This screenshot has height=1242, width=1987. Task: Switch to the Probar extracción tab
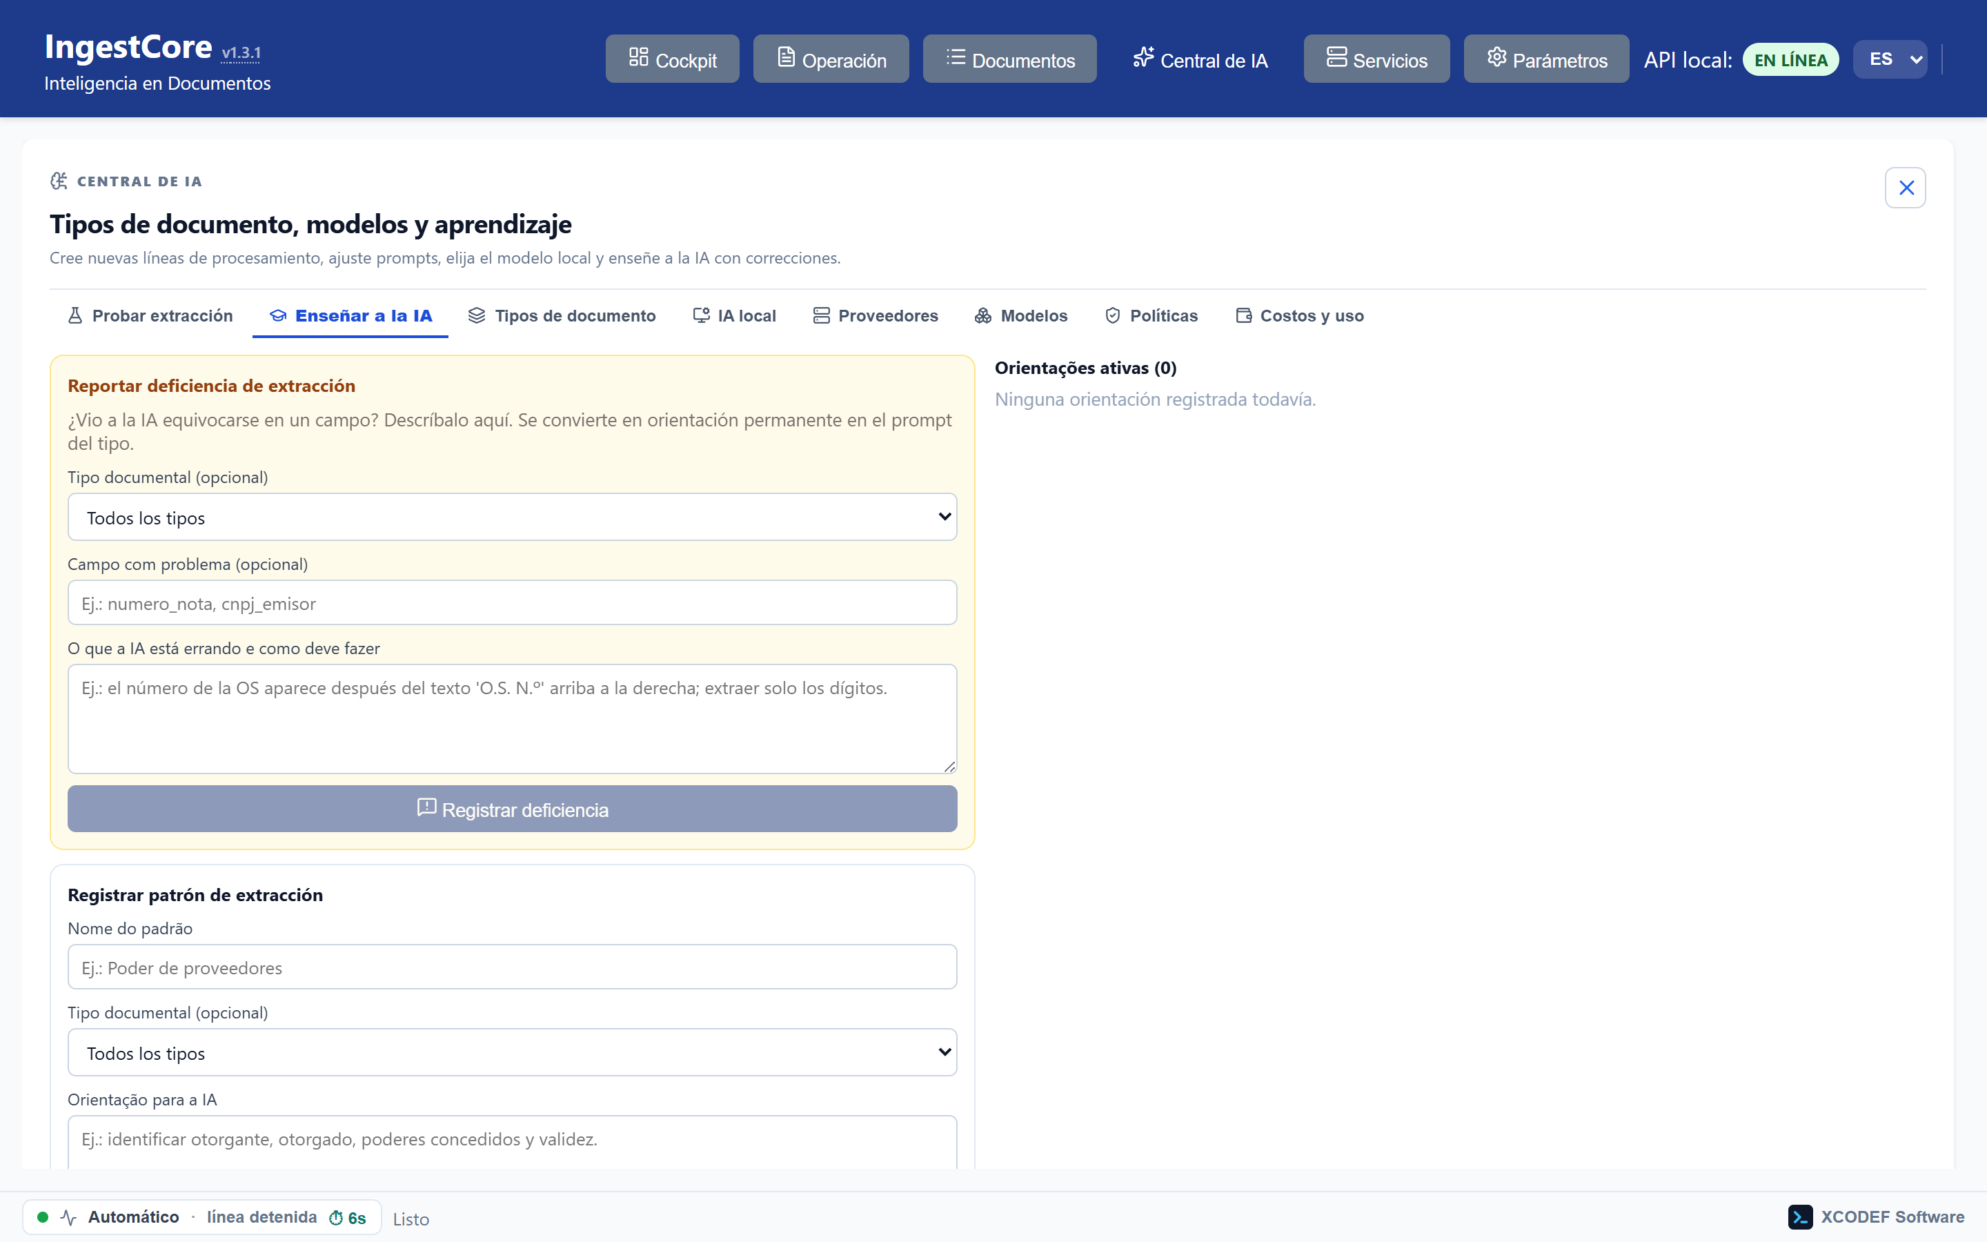click(x=150, y=316)
